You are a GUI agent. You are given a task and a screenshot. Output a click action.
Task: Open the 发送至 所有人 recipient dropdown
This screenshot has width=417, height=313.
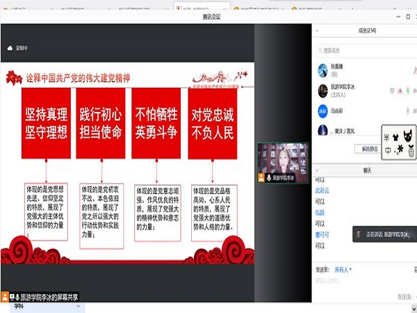click(x=343, y=269)
